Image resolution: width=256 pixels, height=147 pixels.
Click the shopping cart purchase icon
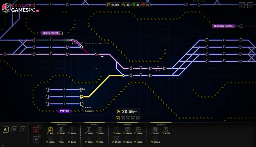coord(36,139)
